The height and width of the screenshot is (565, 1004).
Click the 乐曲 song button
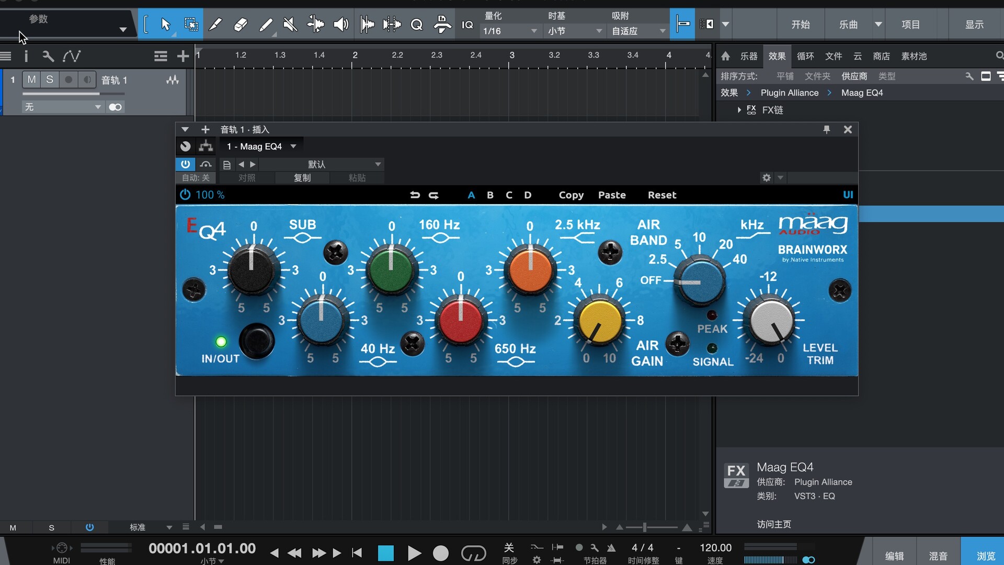click(x=848, y=25)
